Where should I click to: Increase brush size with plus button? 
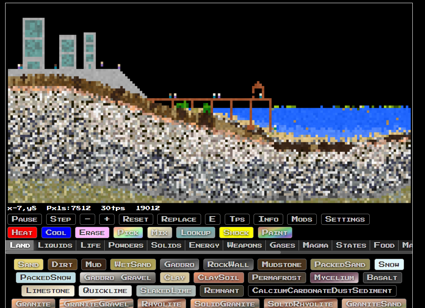[x=107, y=219]
